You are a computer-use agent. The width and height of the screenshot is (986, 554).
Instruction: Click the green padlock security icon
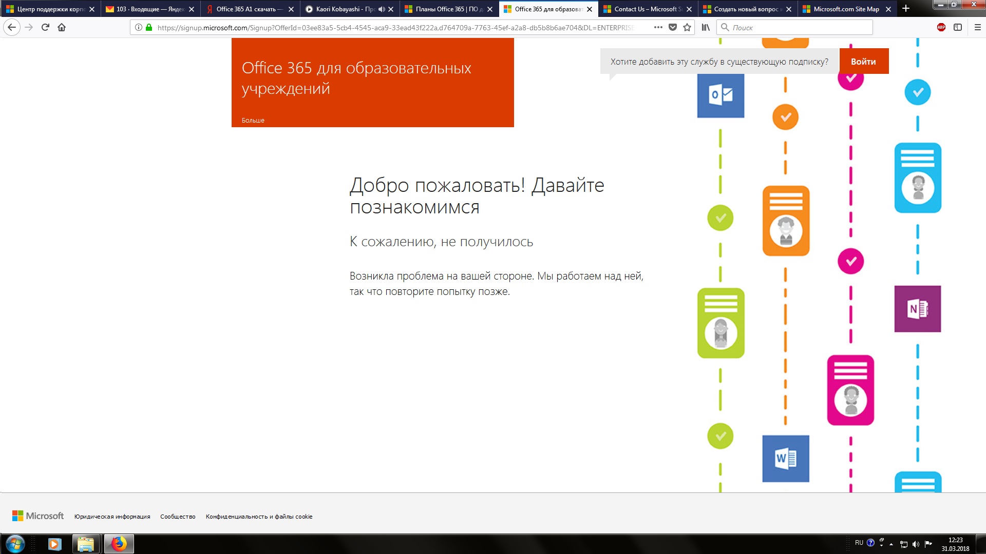click(x=149, y=27)
